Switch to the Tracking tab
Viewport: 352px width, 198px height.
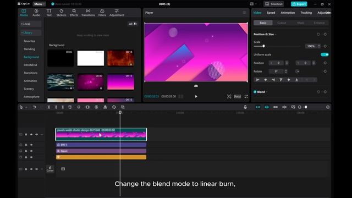point(306,13)
